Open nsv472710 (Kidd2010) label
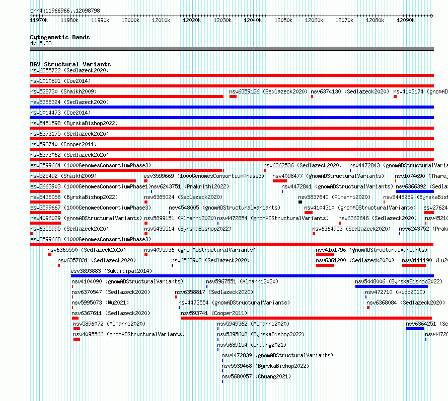 (395, 292)
